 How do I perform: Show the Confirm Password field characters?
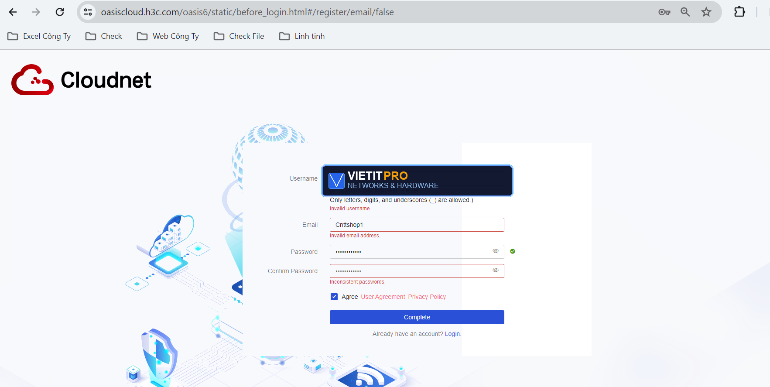point(496,270)
